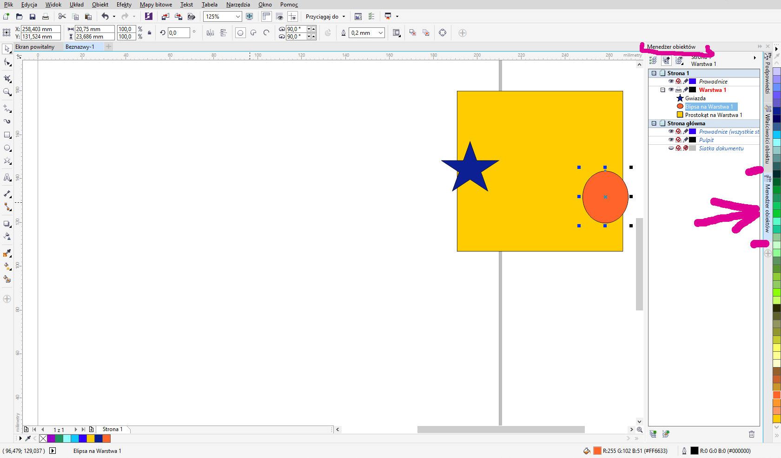Hide the Warstwa 1 layer via eye icon
This screenshot has height=458, width=781.
coord(671,90)
